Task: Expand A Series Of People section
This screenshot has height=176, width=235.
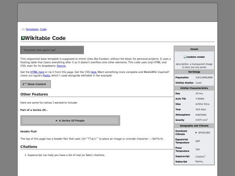Action: pyautogui.click(x=70, y=121)
